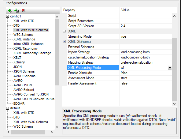Click the green plus add configuration icon
The image size is (181, 139).
click(x=10, y=11)
